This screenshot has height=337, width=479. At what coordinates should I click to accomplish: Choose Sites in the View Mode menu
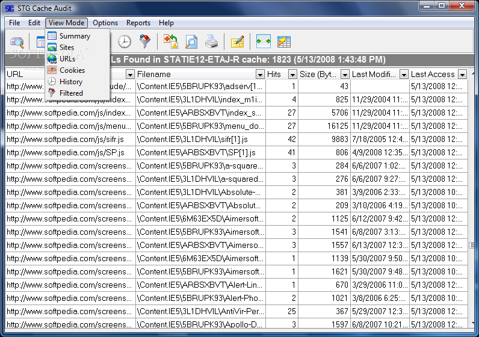[77, 48]
